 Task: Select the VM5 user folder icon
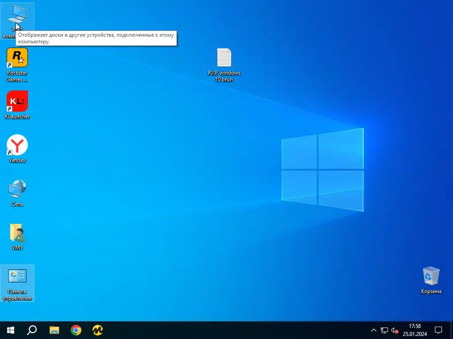tap(17, 237)
